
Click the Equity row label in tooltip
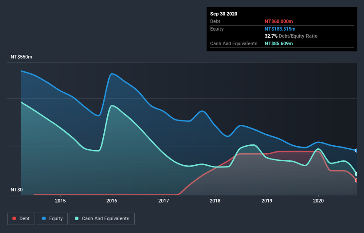(217, 29)
